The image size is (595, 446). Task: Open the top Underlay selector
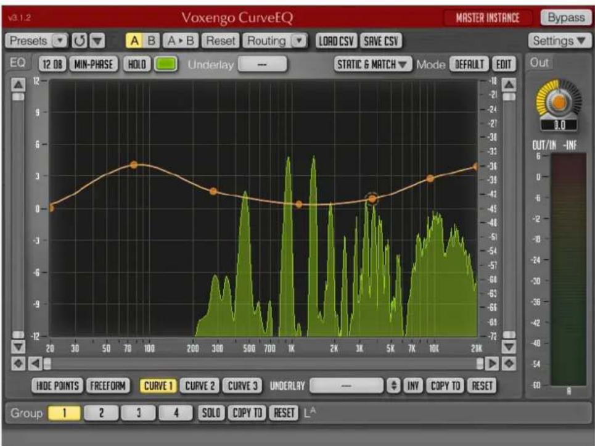[x=262, y=64]
